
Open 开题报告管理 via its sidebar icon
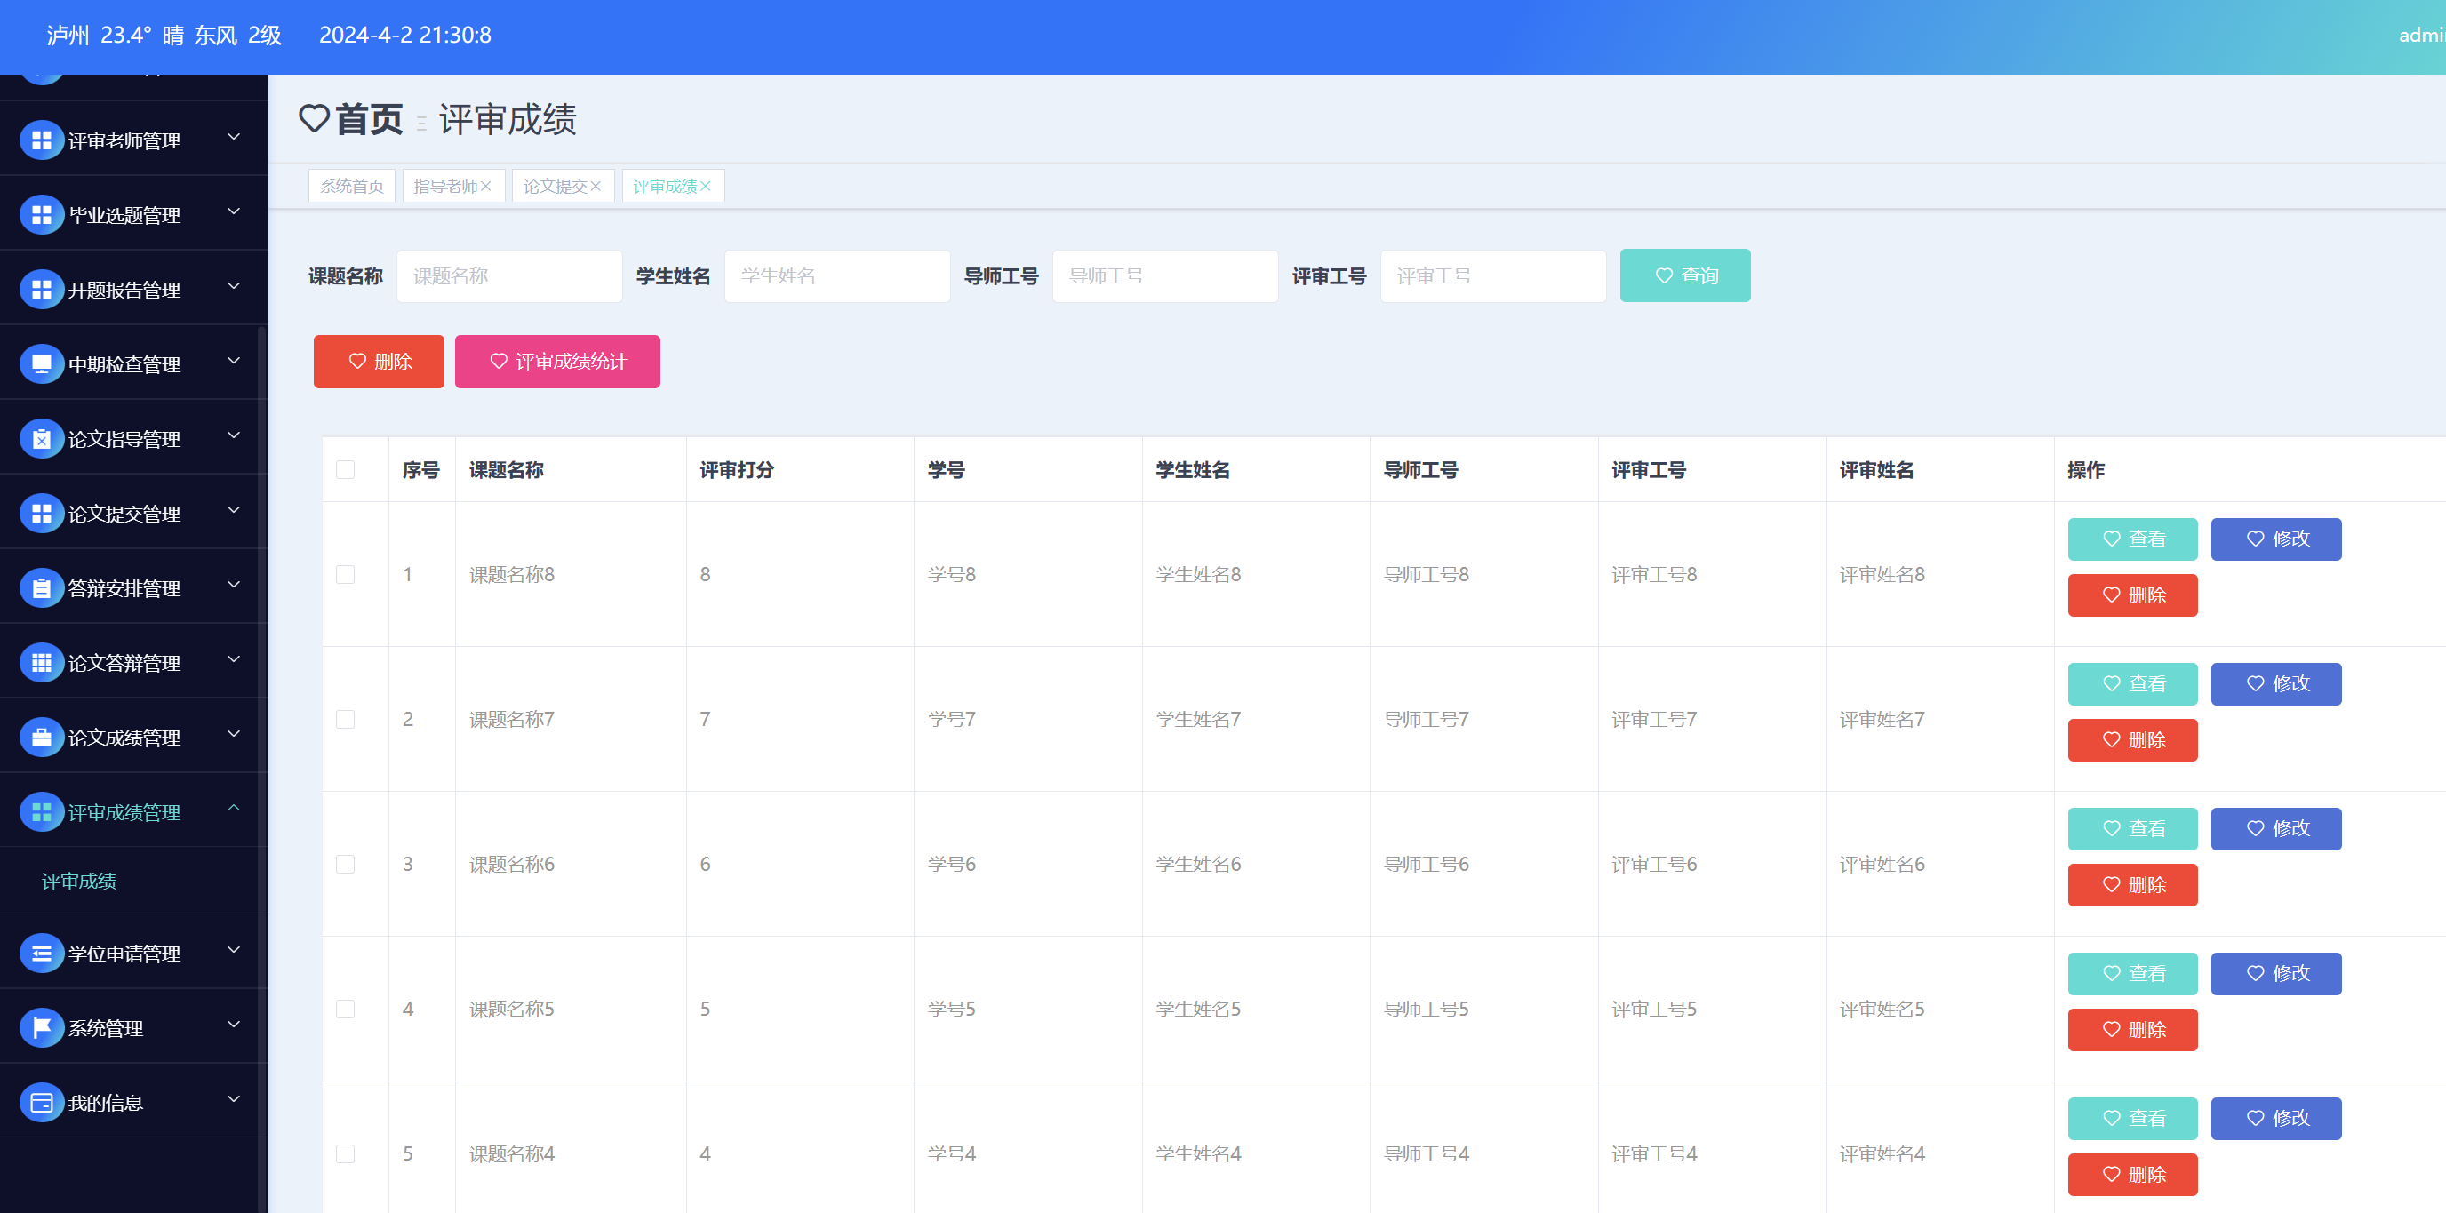(x=41, y=288)
